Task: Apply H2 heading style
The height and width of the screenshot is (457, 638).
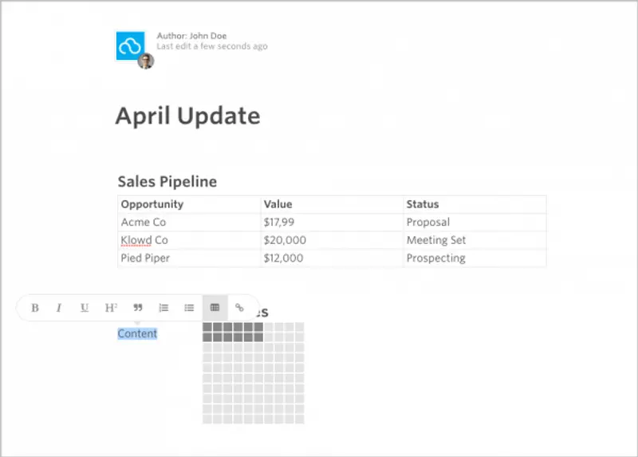Action: pos(111,308)
